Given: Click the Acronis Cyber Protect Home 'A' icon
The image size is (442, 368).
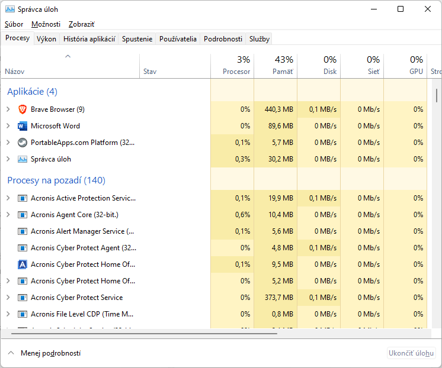Looking at the screenshot, I should (x=23, y=264).
